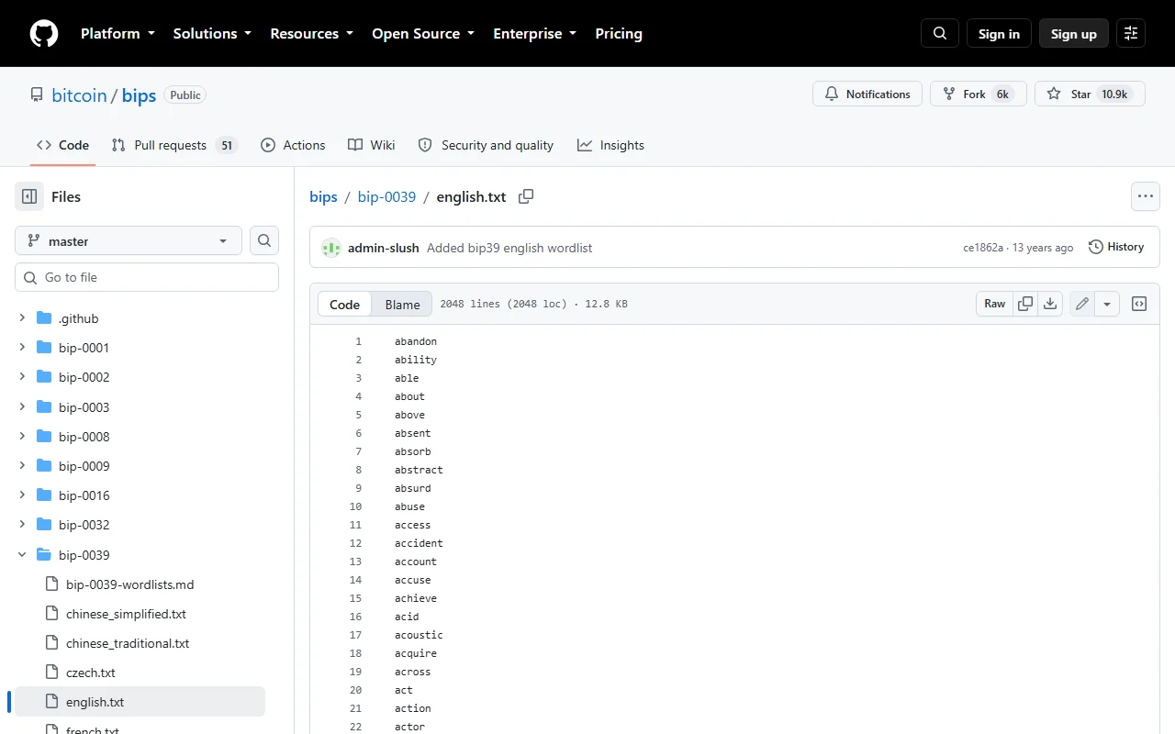Image resolution: width=1175 pixels, height=734 pixels.
Task: Collapse the Files side panel icon
Action: point(29,196)
